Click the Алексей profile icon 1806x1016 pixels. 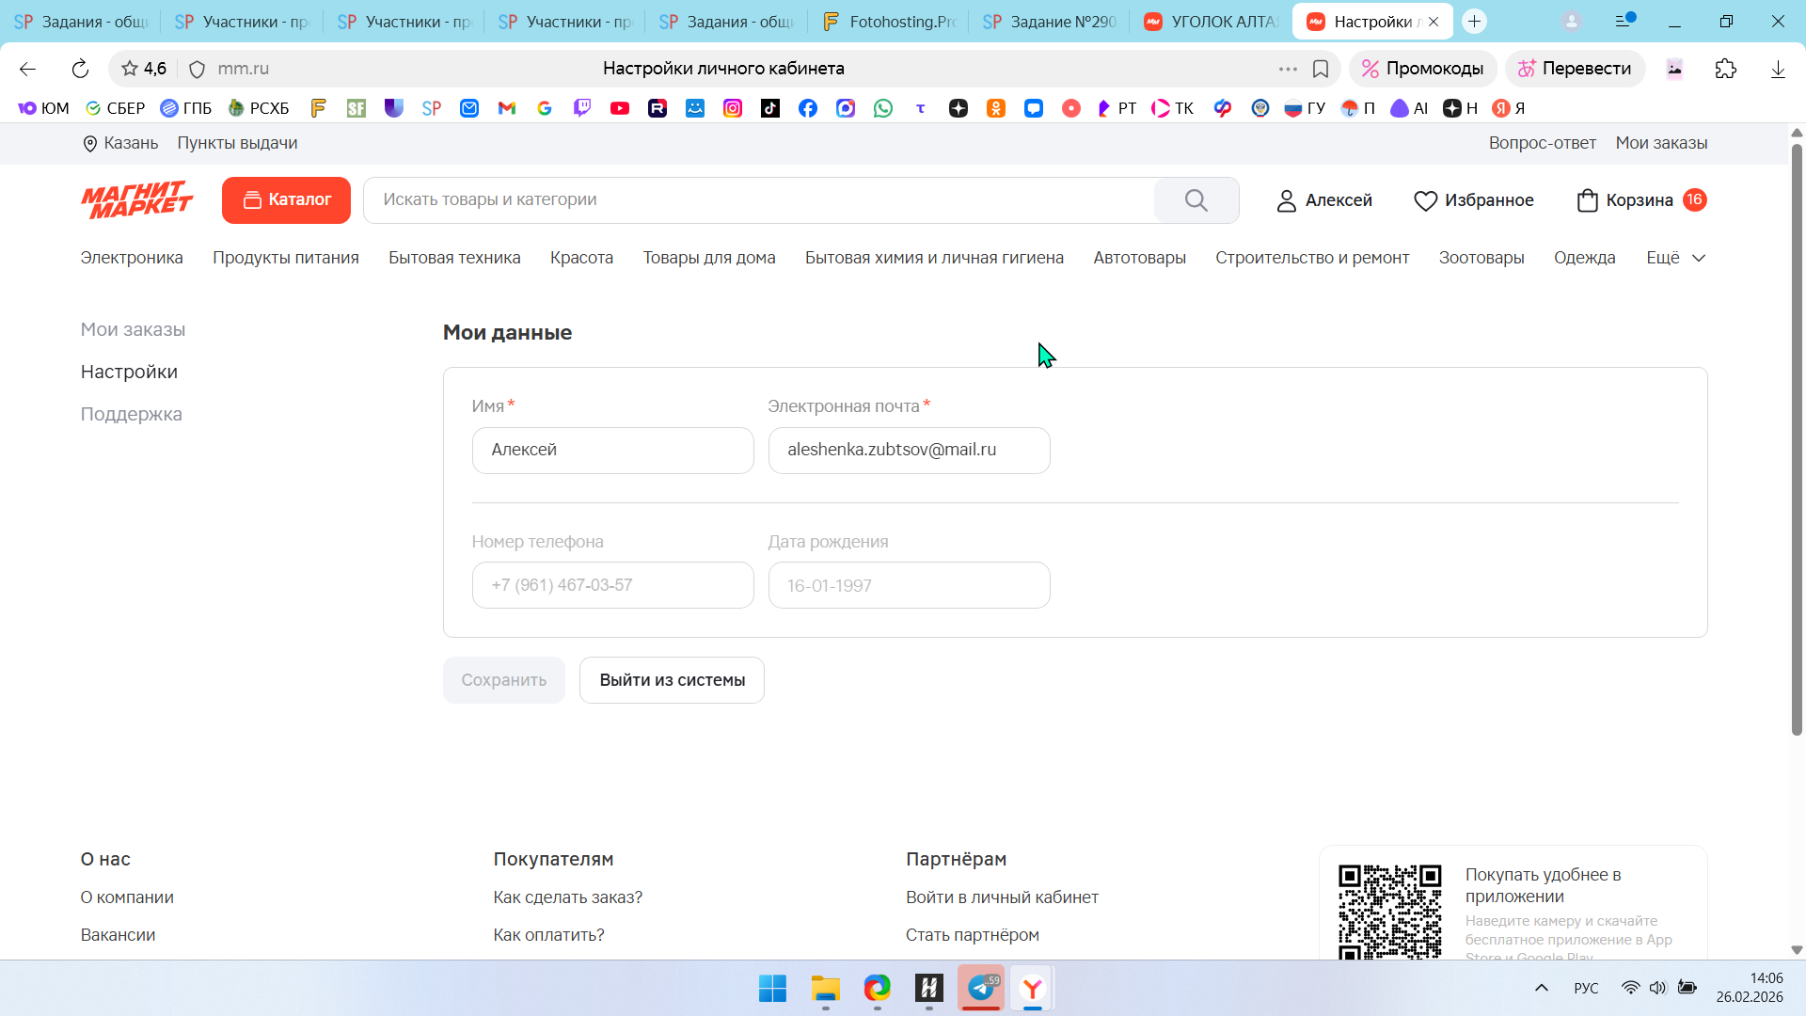pyautogui.click(x=1286, y=200)
